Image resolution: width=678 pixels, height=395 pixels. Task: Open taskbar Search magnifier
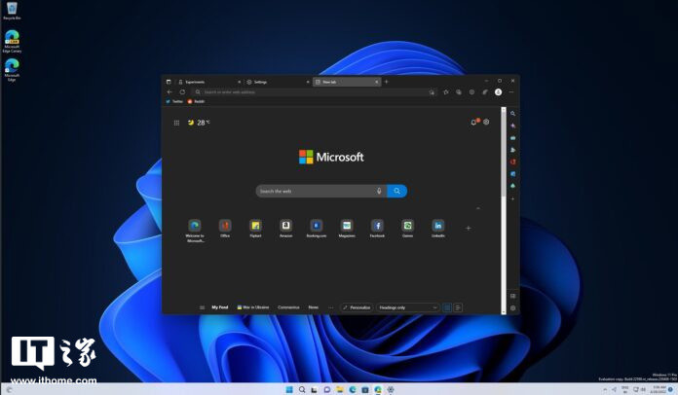[x=302, y=389]
